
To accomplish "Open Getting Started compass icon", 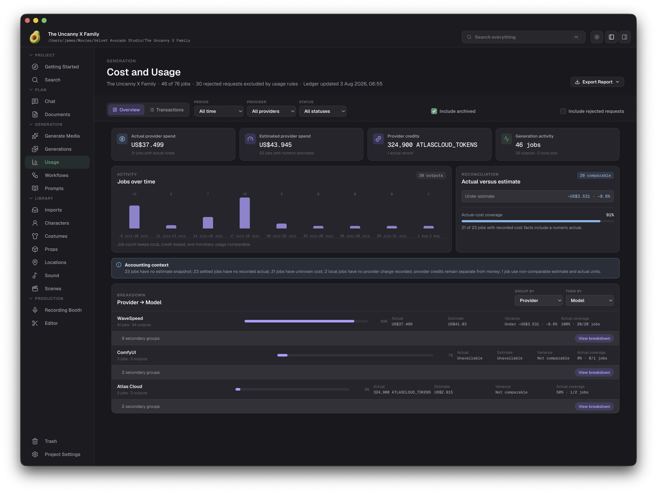I will point(35,67).
